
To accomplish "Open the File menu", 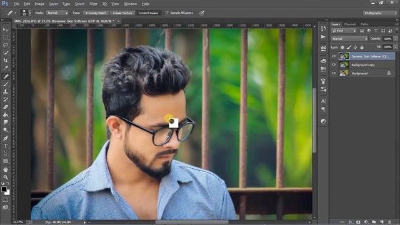I will pos(16,4).
